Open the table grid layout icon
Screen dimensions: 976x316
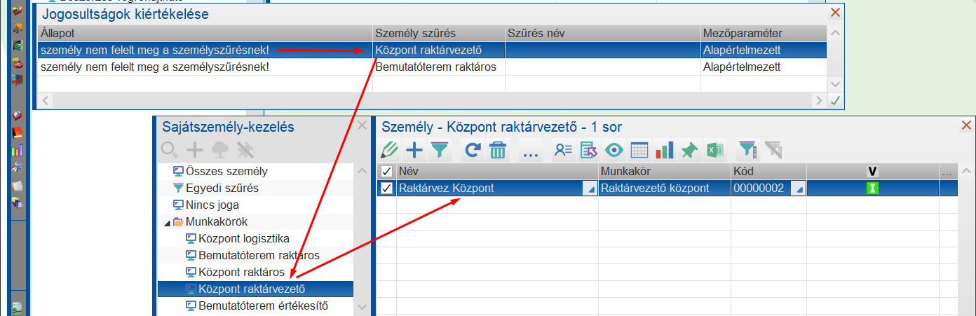pos(639,150)
